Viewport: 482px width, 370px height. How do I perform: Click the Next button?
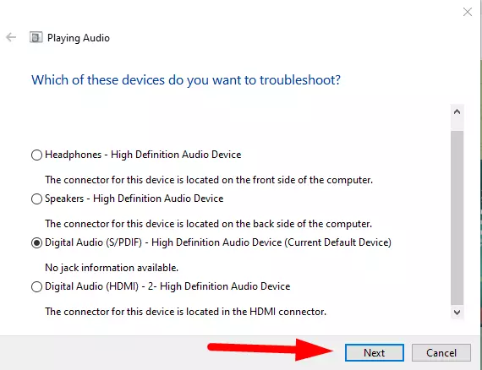pyautogui.click(x=374, y=352)
